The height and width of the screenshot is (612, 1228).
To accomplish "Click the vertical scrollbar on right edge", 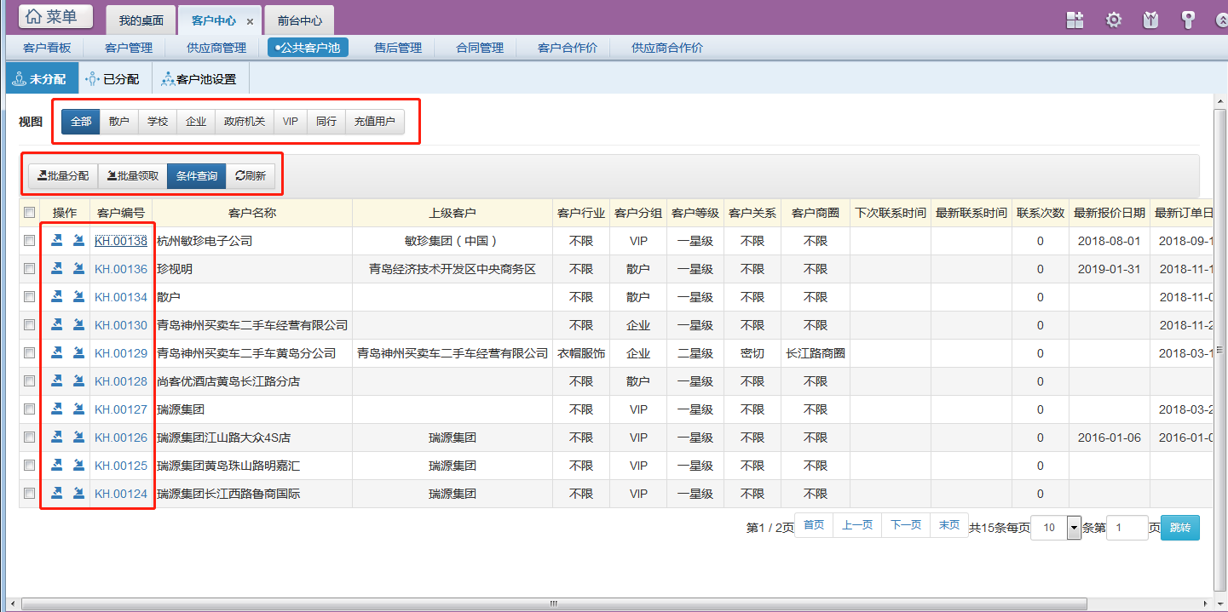I will point(1220,349).
